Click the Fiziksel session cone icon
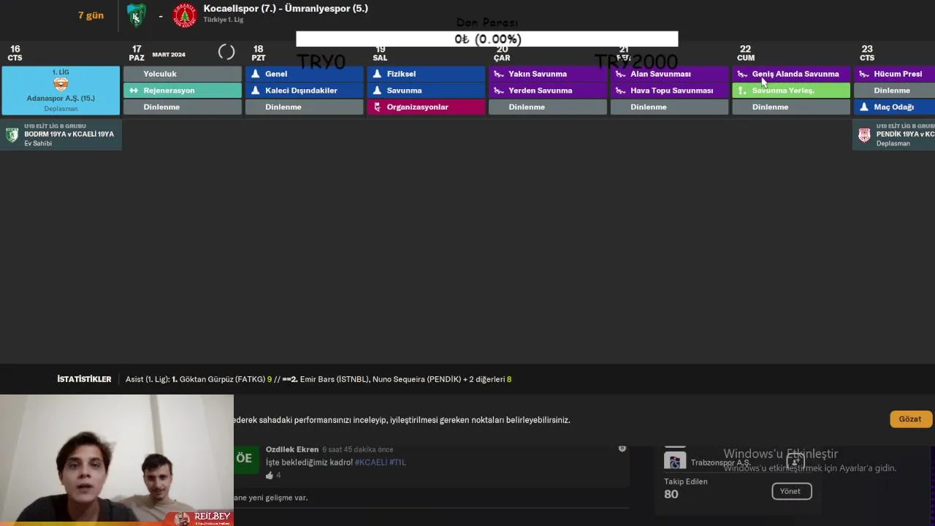Viewport: 935px width, 526px height. coord(377,74)
